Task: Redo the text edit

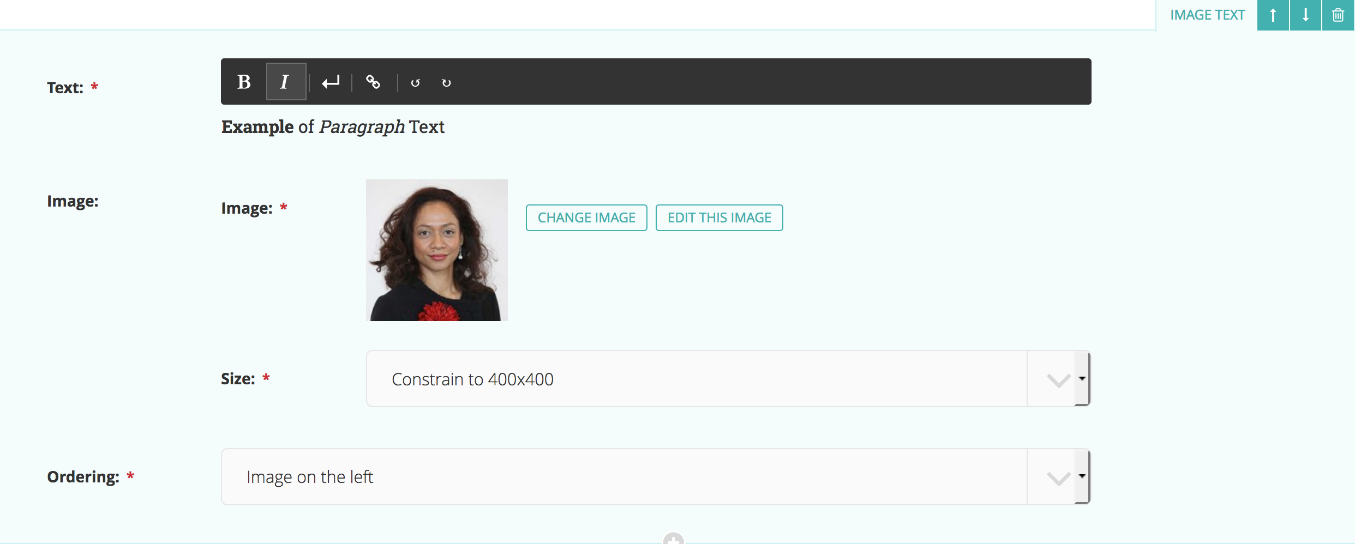Action: [x=446, y=83]
